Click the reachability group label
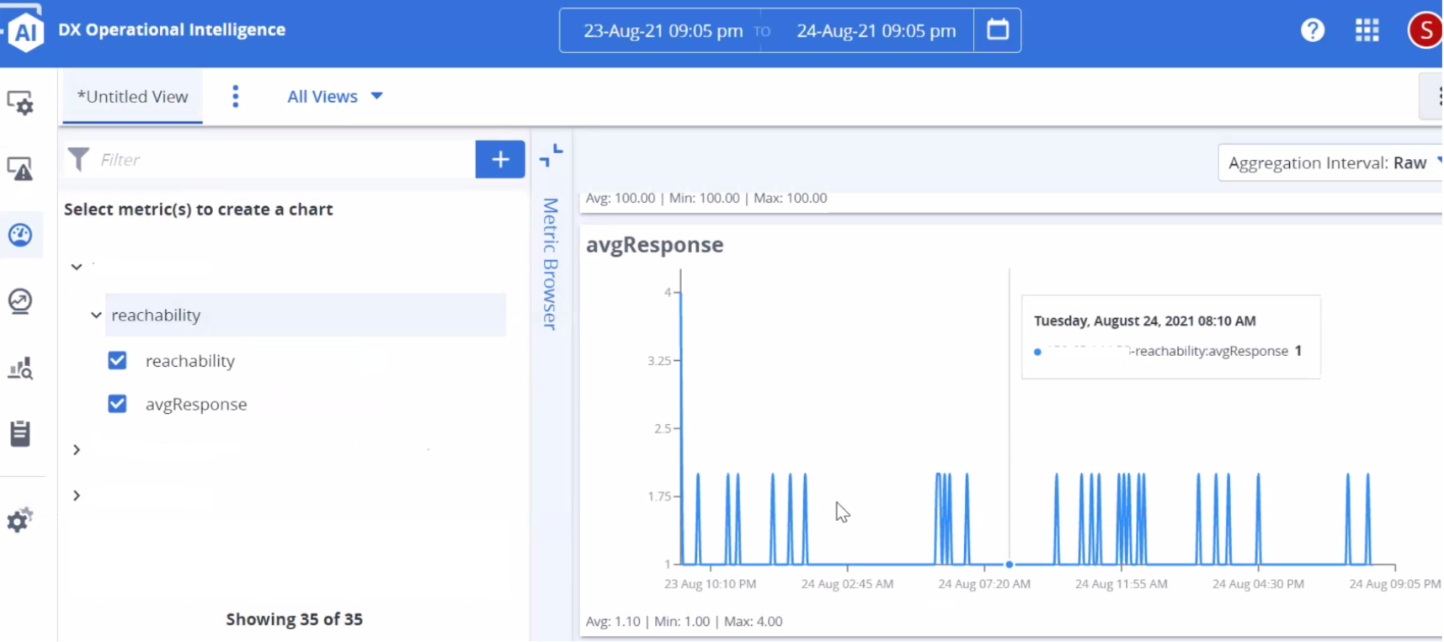Image resolution: width=1444 pixels, height=642 pixels. coord(156,315)
